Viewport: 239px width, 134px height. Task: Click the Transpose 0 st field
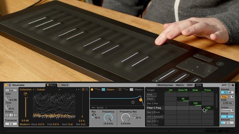pyautogui.click(x=11, y=124)
